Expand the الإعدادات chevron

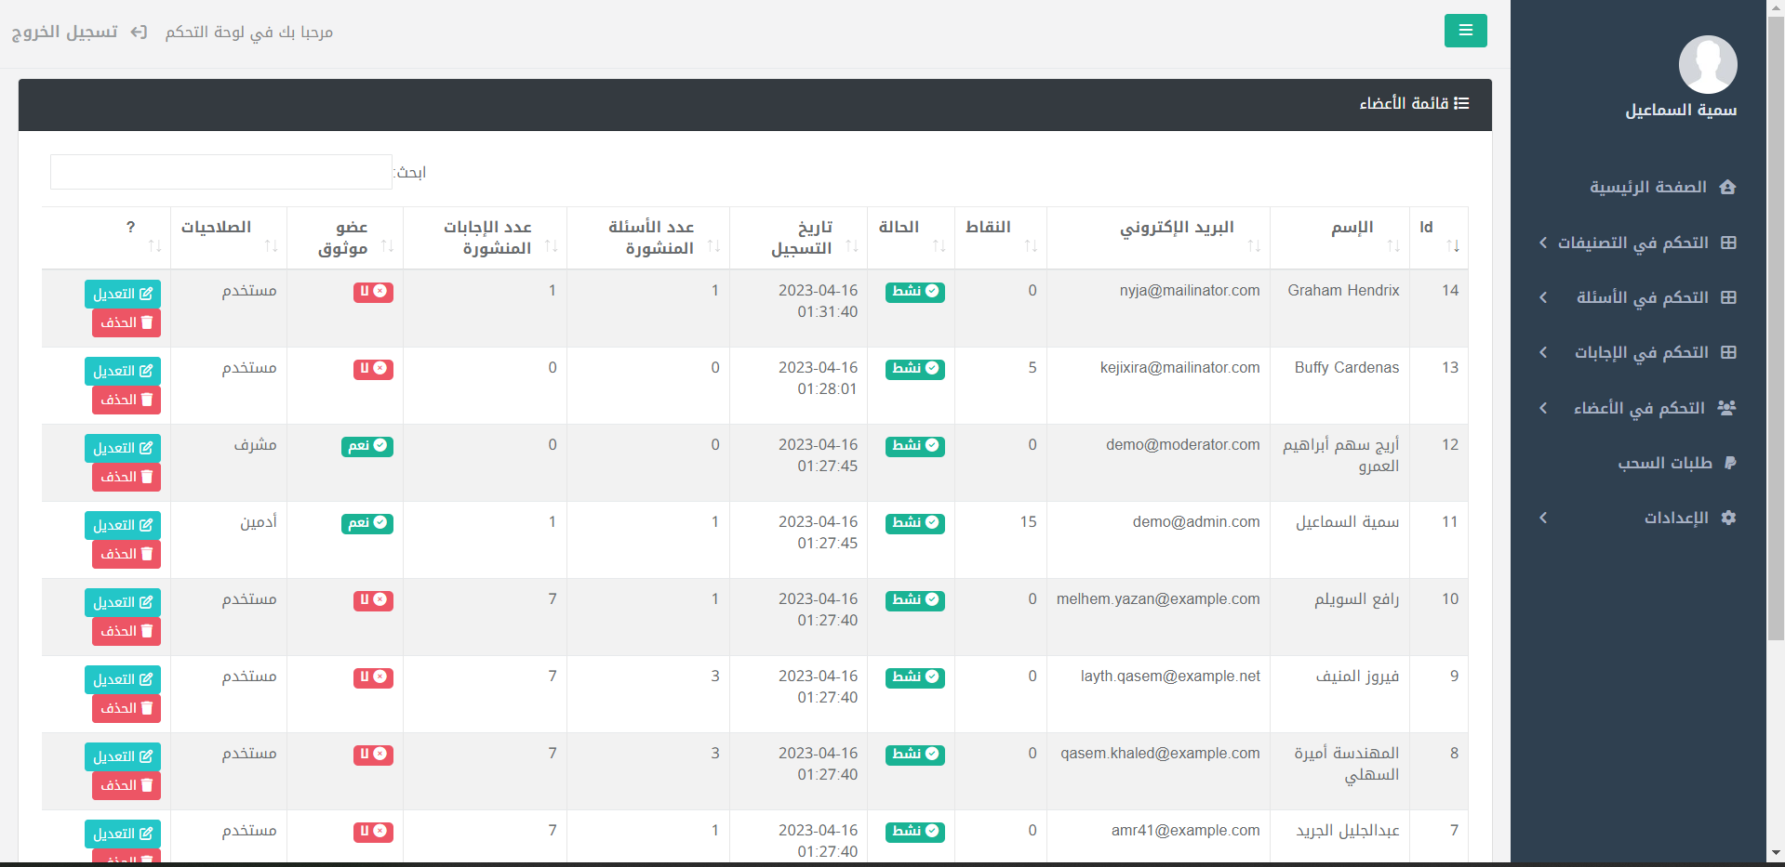1543,518
